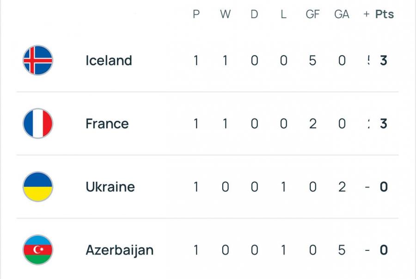This screenshot has width=416, height=279.
Task: Click Iceland's points value 3
Action: point(383,61)
